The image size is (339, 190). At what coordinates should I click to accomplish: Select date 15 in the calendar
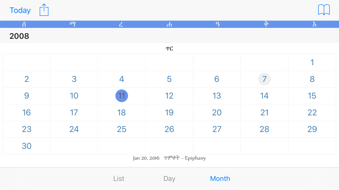coord(312,96)
